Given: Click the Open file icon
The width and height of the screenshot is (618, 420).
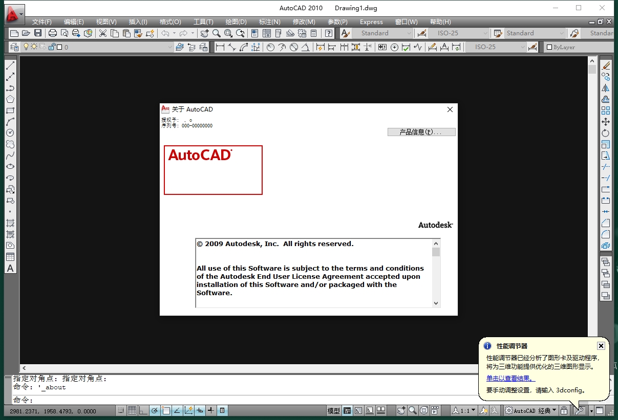Looking at the screenshot, I should pyautogui.click(x=26, y=33).
